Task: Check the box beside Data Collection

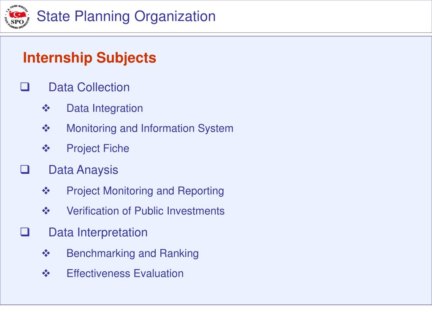Action: click(25, 87)
